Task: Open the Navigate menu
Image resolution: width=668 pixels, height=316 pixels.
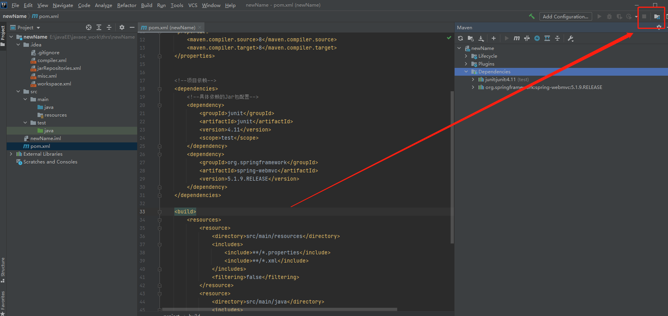Action: pyautogui.click(x=63, y=5)
